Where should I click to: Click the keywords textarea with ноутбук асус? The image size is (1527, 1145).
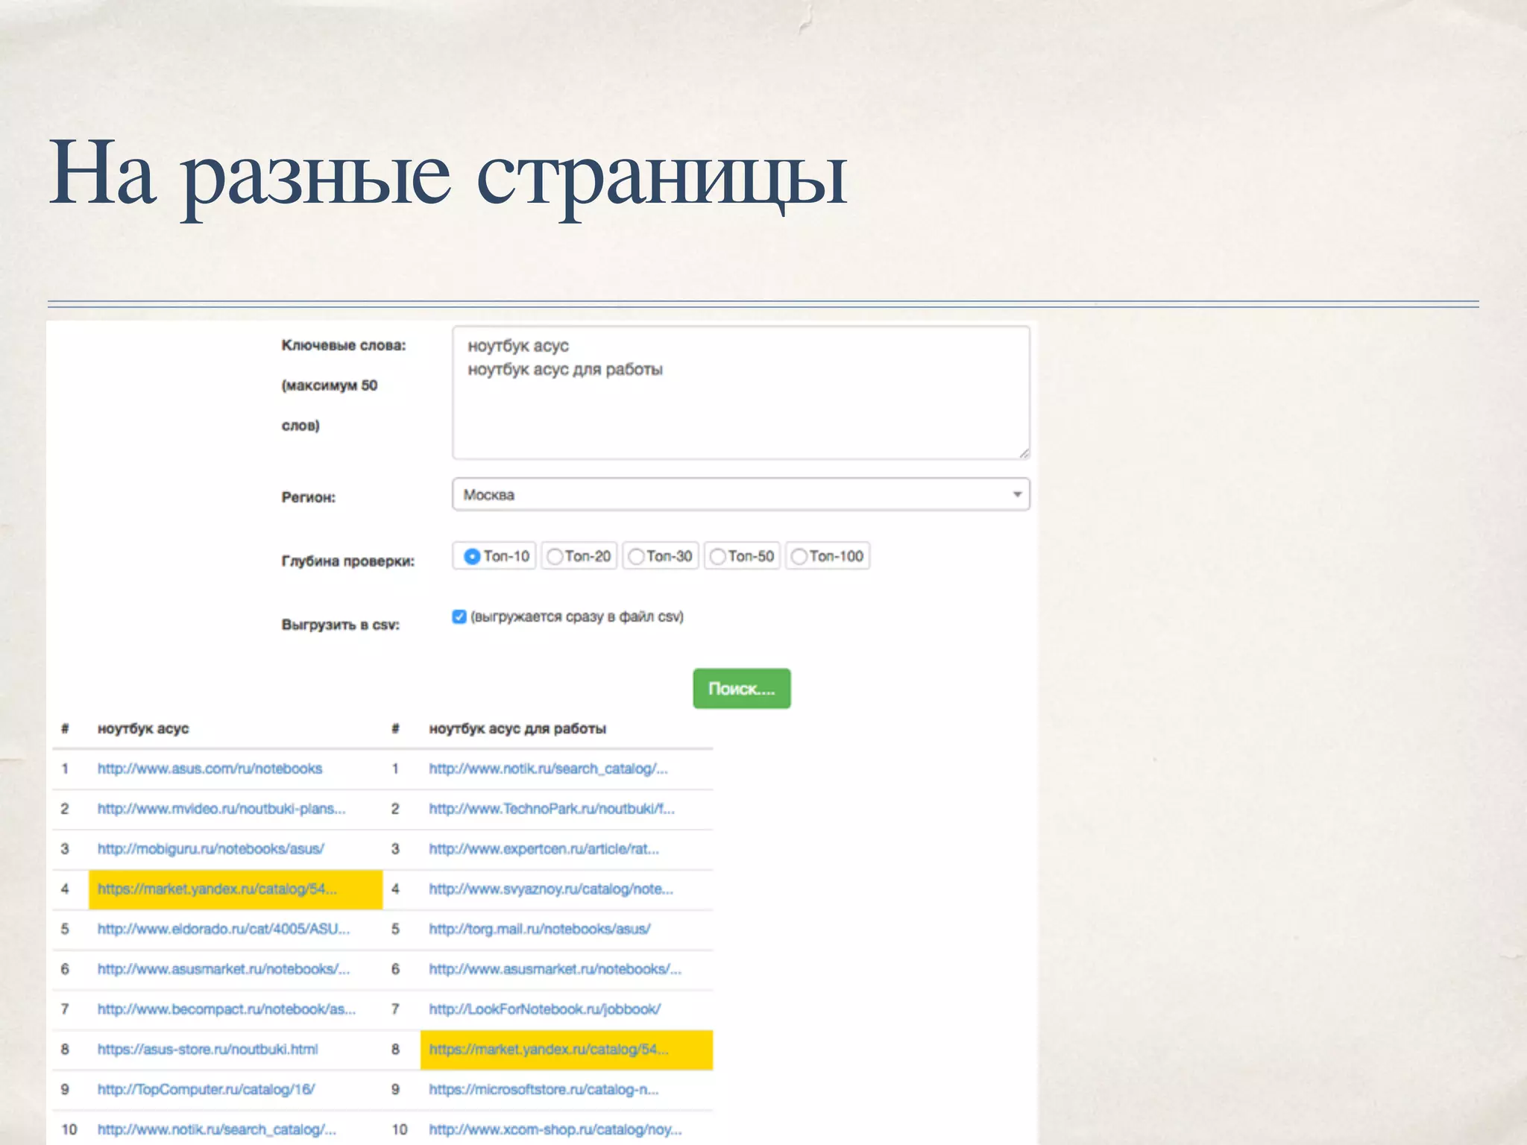point(740,393)
